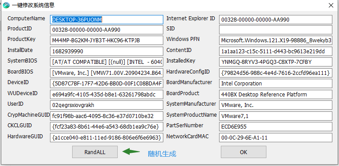Click the ComputerName label
Image resolution: width=339 pixels, height=166 pixels.
point(26,18)
